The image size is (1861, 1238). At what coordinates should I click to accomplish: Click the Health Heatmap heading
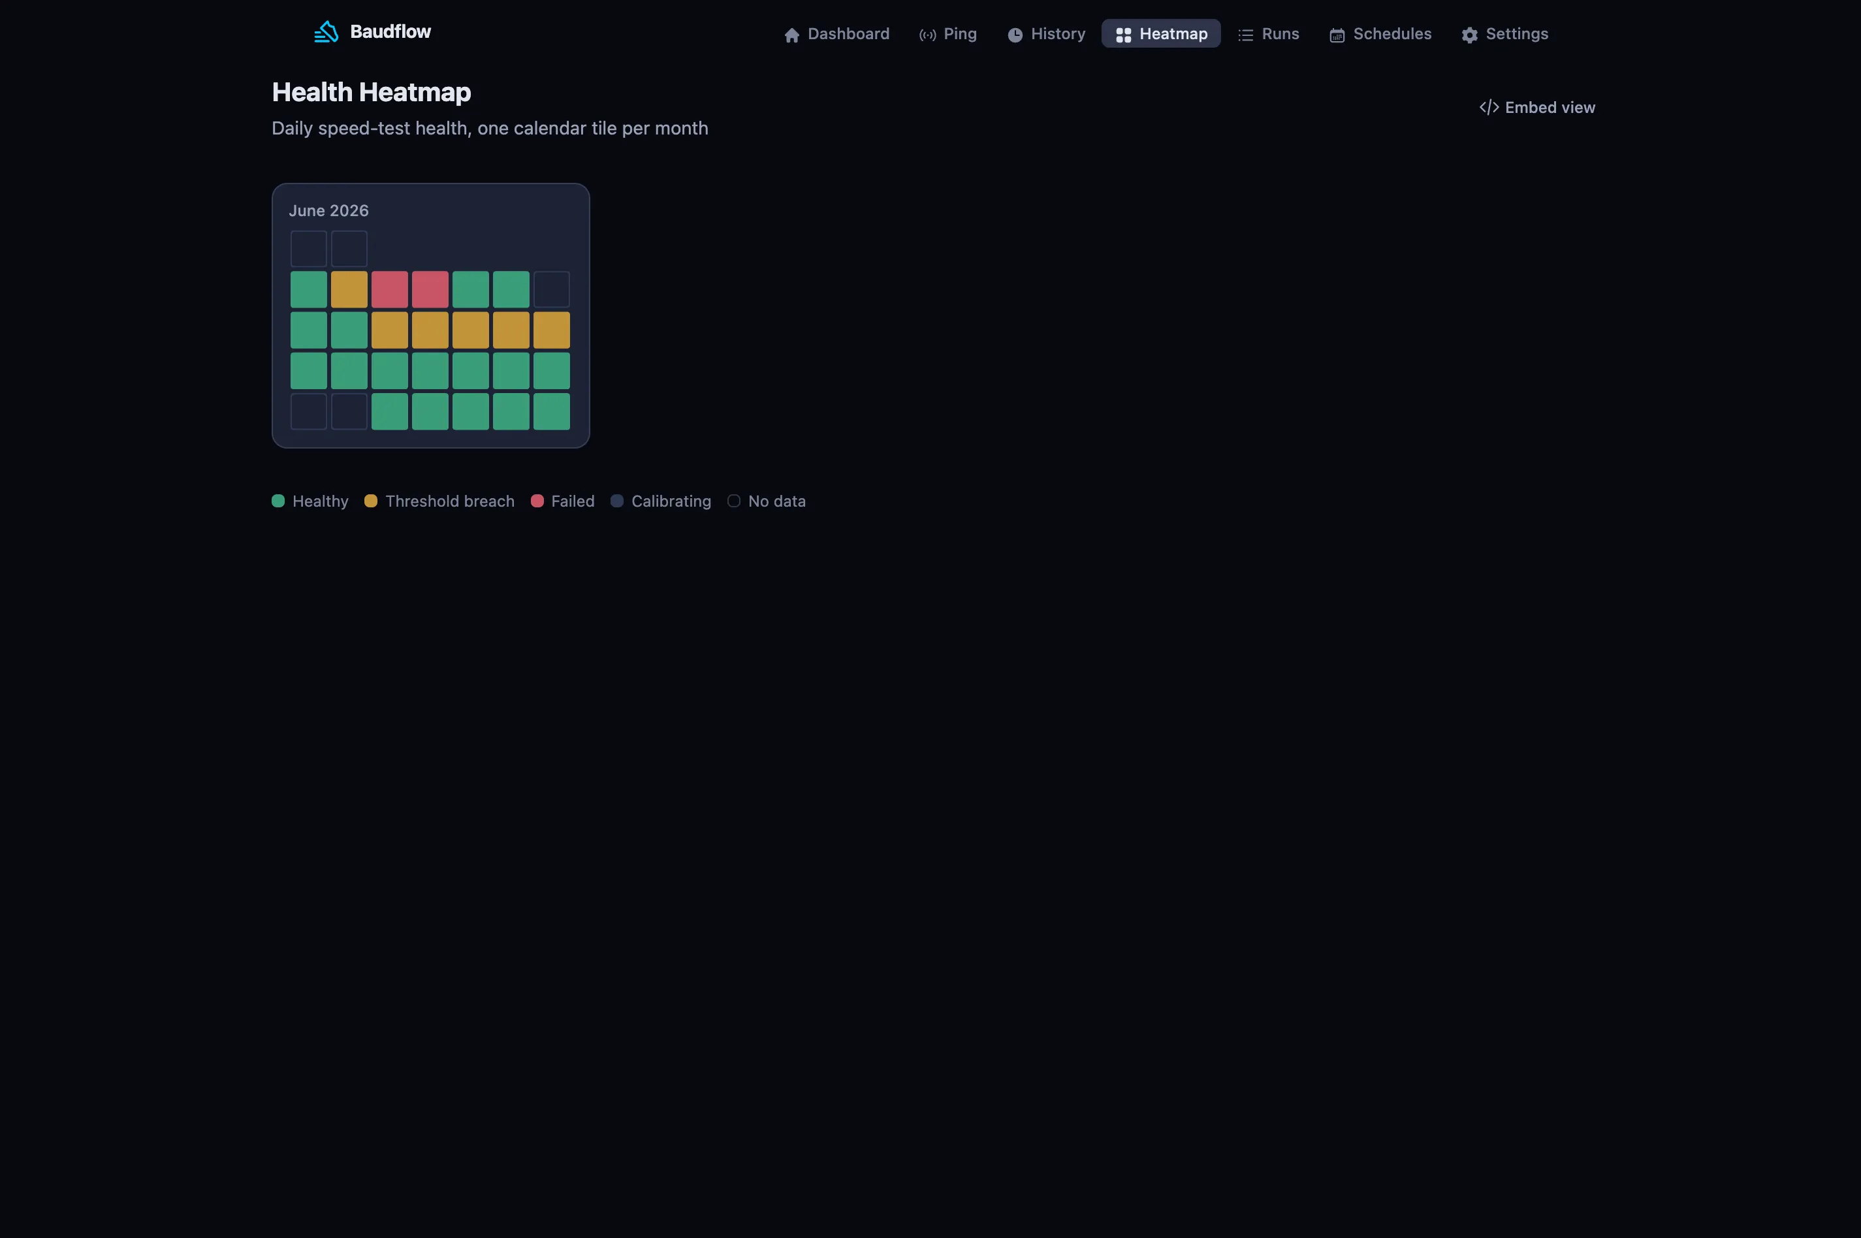click(x=371, y=92)
